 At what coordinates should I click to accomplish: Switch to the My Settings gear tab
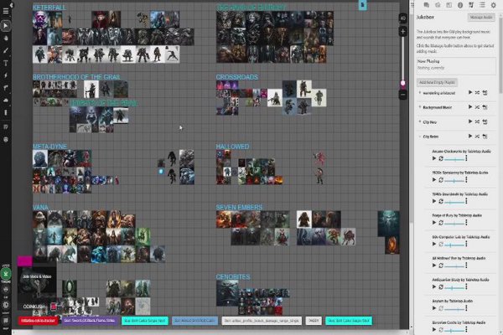pyautogui.click(x=494, y=5)
